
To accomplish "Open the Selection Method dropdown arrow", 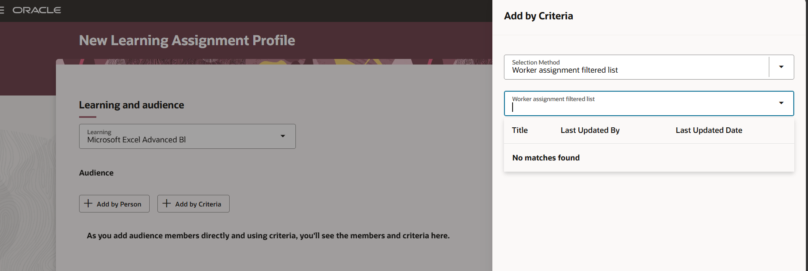I will 781,67.
